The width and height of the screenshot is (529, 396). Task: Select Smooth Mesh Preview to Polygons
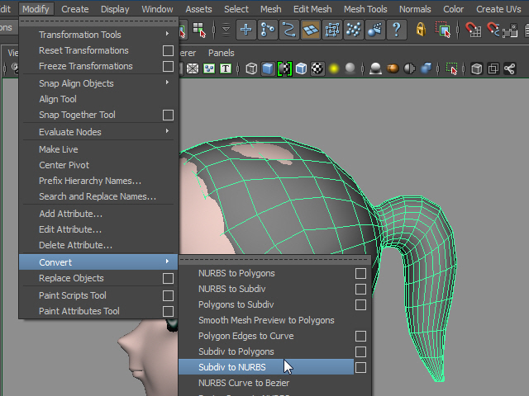pyautogui.click(x=266, y=320)
